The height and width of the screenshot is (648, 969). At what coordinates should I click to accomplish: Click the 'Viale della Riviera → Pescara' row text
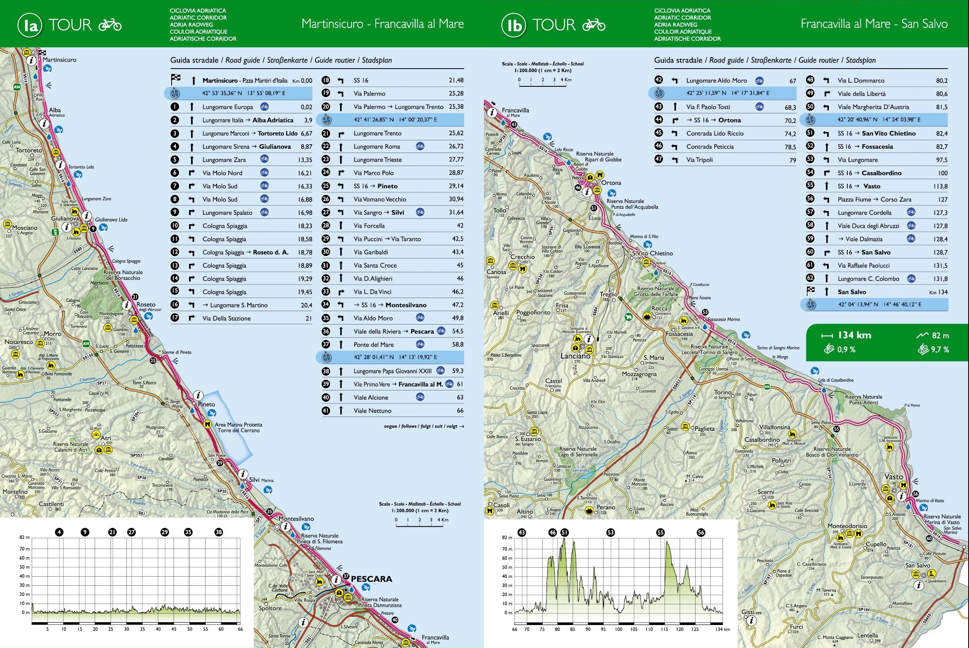(394, 331)
